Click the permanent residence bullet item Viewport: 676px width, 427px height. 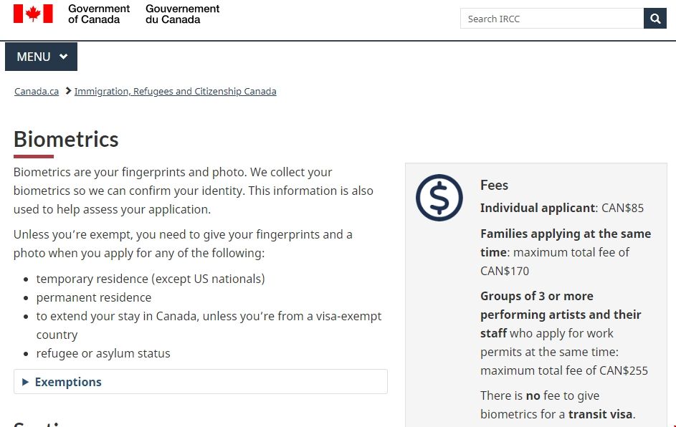click(x=94, y=297)
